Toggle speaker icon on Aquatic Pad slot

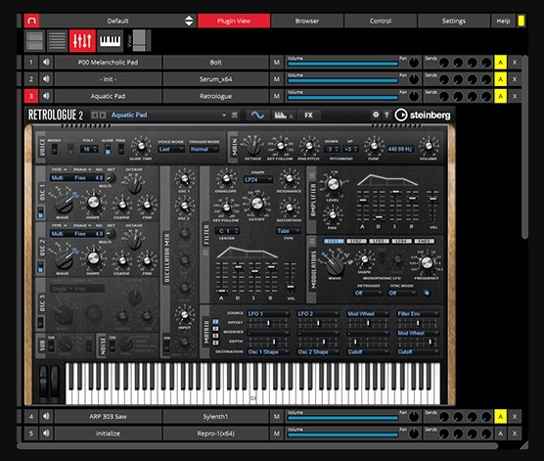click(46, 96)
